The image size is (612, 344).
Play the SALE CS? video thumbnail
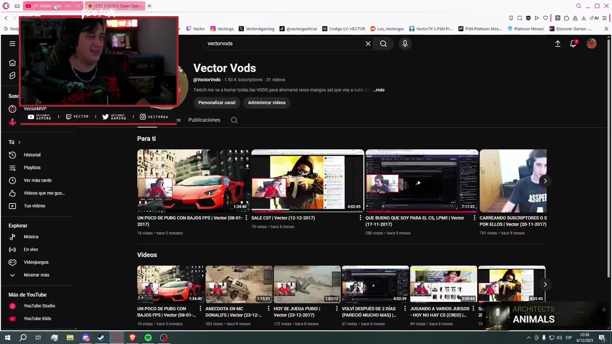coord(307,181)
